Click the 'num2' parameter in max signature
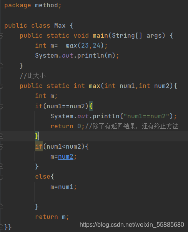188x232 pixels. click(162, 86)
